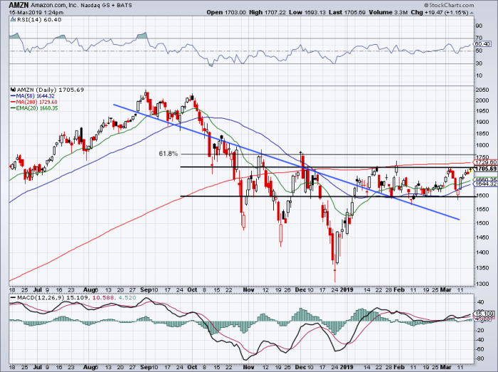This screenshot has height=372, width=498.
Task: Select the Open 1703.00 value
Action: tap(226, 13)
